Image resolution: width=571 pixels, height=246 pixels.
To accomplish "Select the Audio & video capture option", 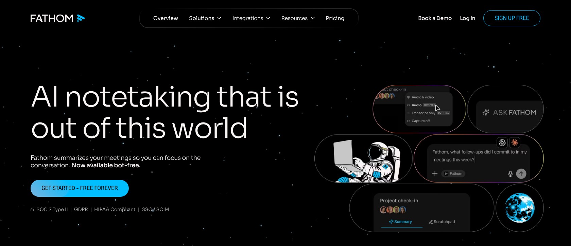I will 420,97.
